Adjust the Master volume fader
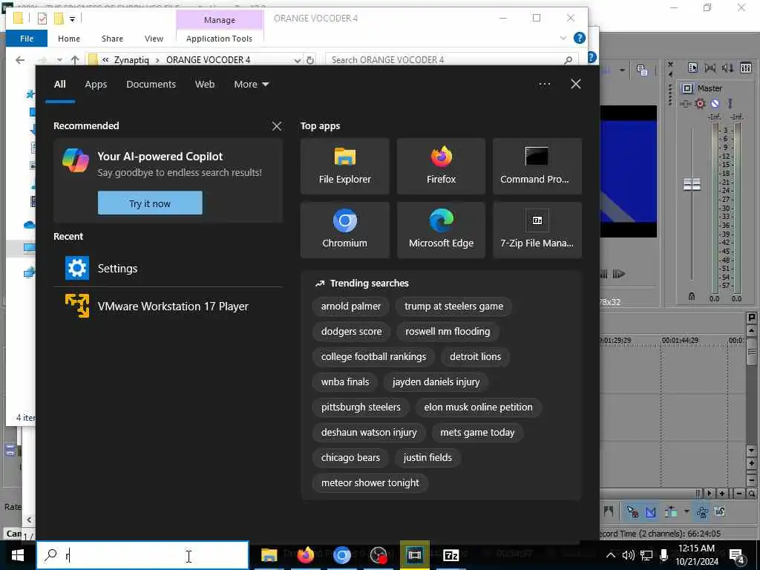 click(692, 184)
